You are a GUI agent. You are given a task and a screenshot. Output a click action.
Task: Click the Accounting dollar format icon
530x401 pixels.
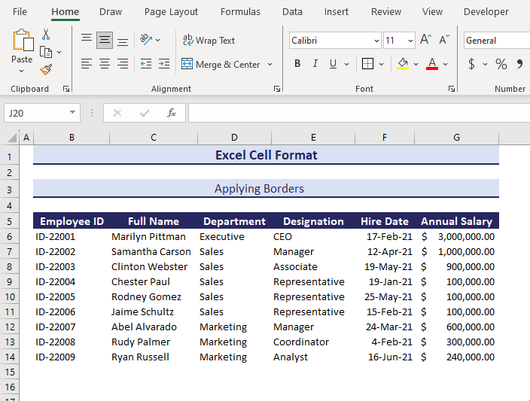point(472,64)
